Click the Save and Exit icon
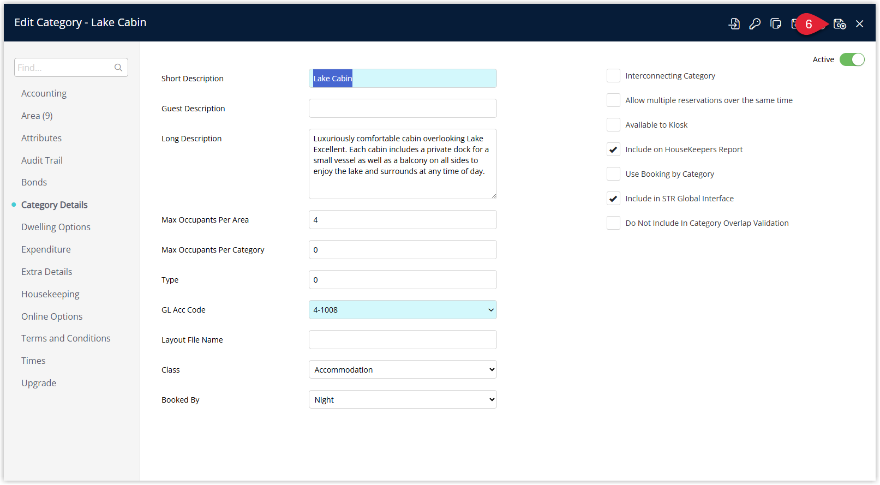The image size is (880, 485). click(840, 23)
